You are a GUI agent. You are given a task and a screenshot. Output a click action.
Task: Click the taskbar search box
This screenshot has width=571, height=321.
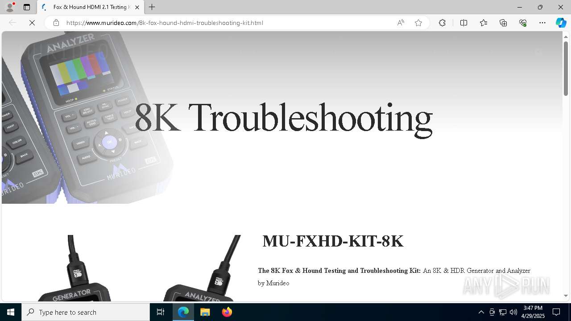tap(86, 312)
